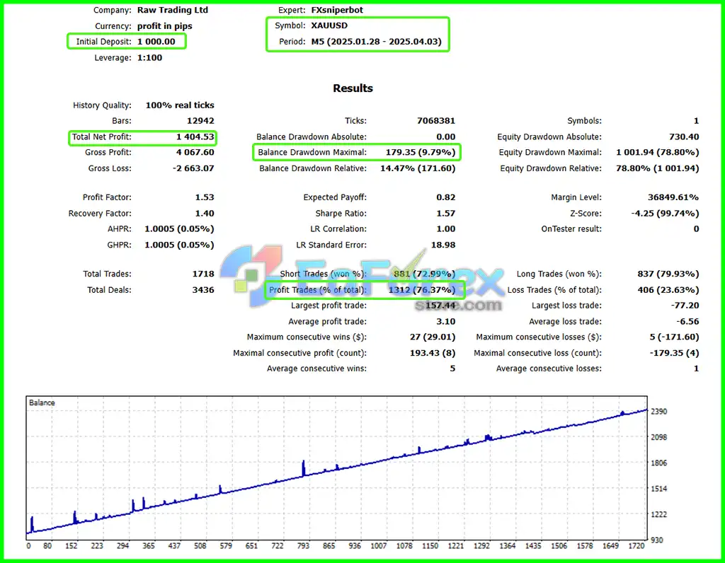
Task: Click the Bars value 12942
Action: 200,121
